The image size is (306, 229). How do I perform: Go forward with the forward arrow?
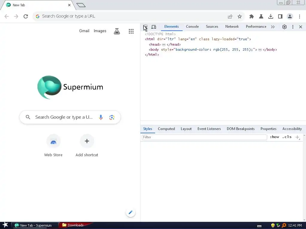[16, 16]
